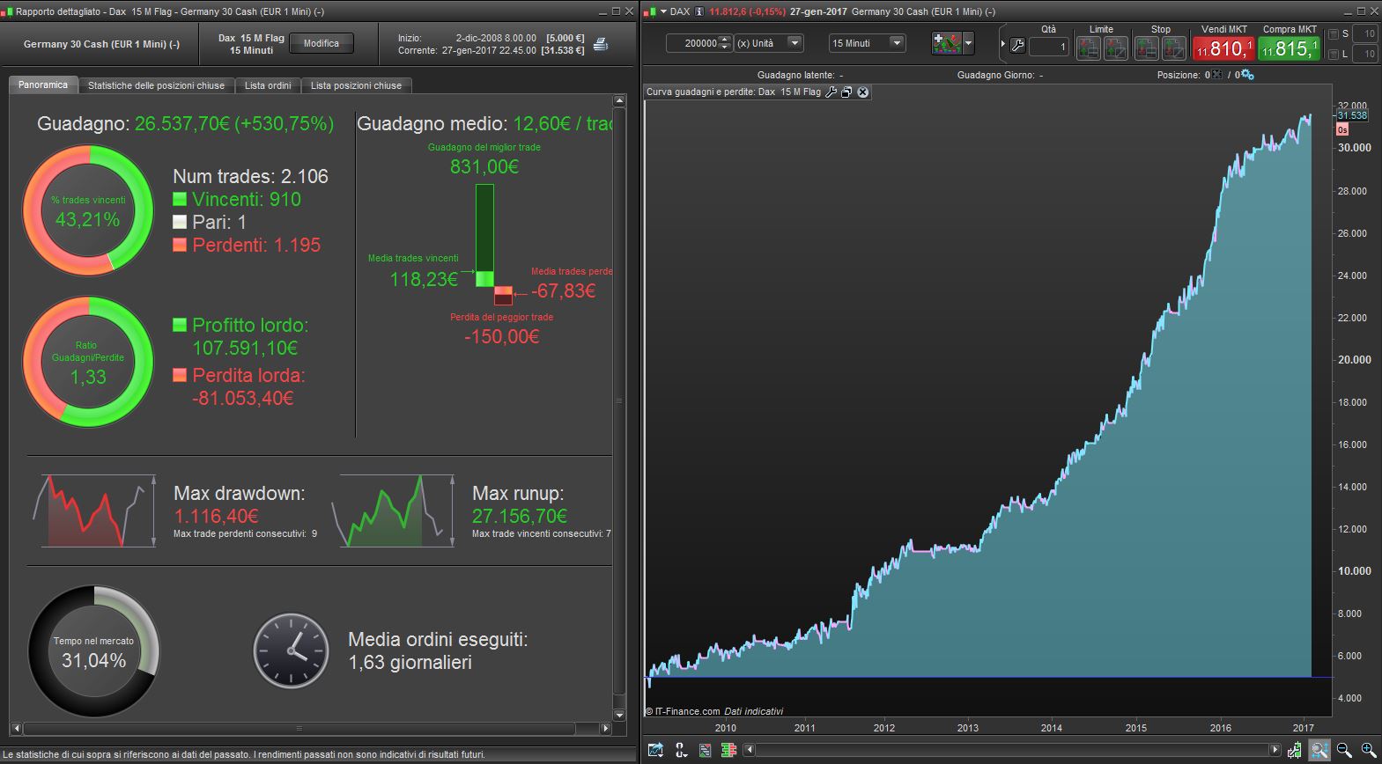Click the order list icon below chart

pos(705,750)
